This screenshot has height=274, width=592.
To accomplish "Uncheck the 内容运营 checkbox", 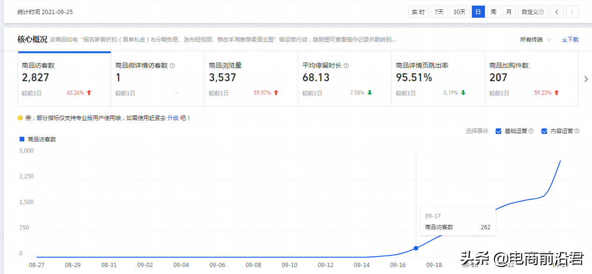I will [x=544, y=131].
